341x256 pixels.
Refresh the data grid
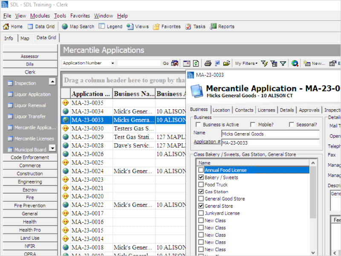[196, 63]
